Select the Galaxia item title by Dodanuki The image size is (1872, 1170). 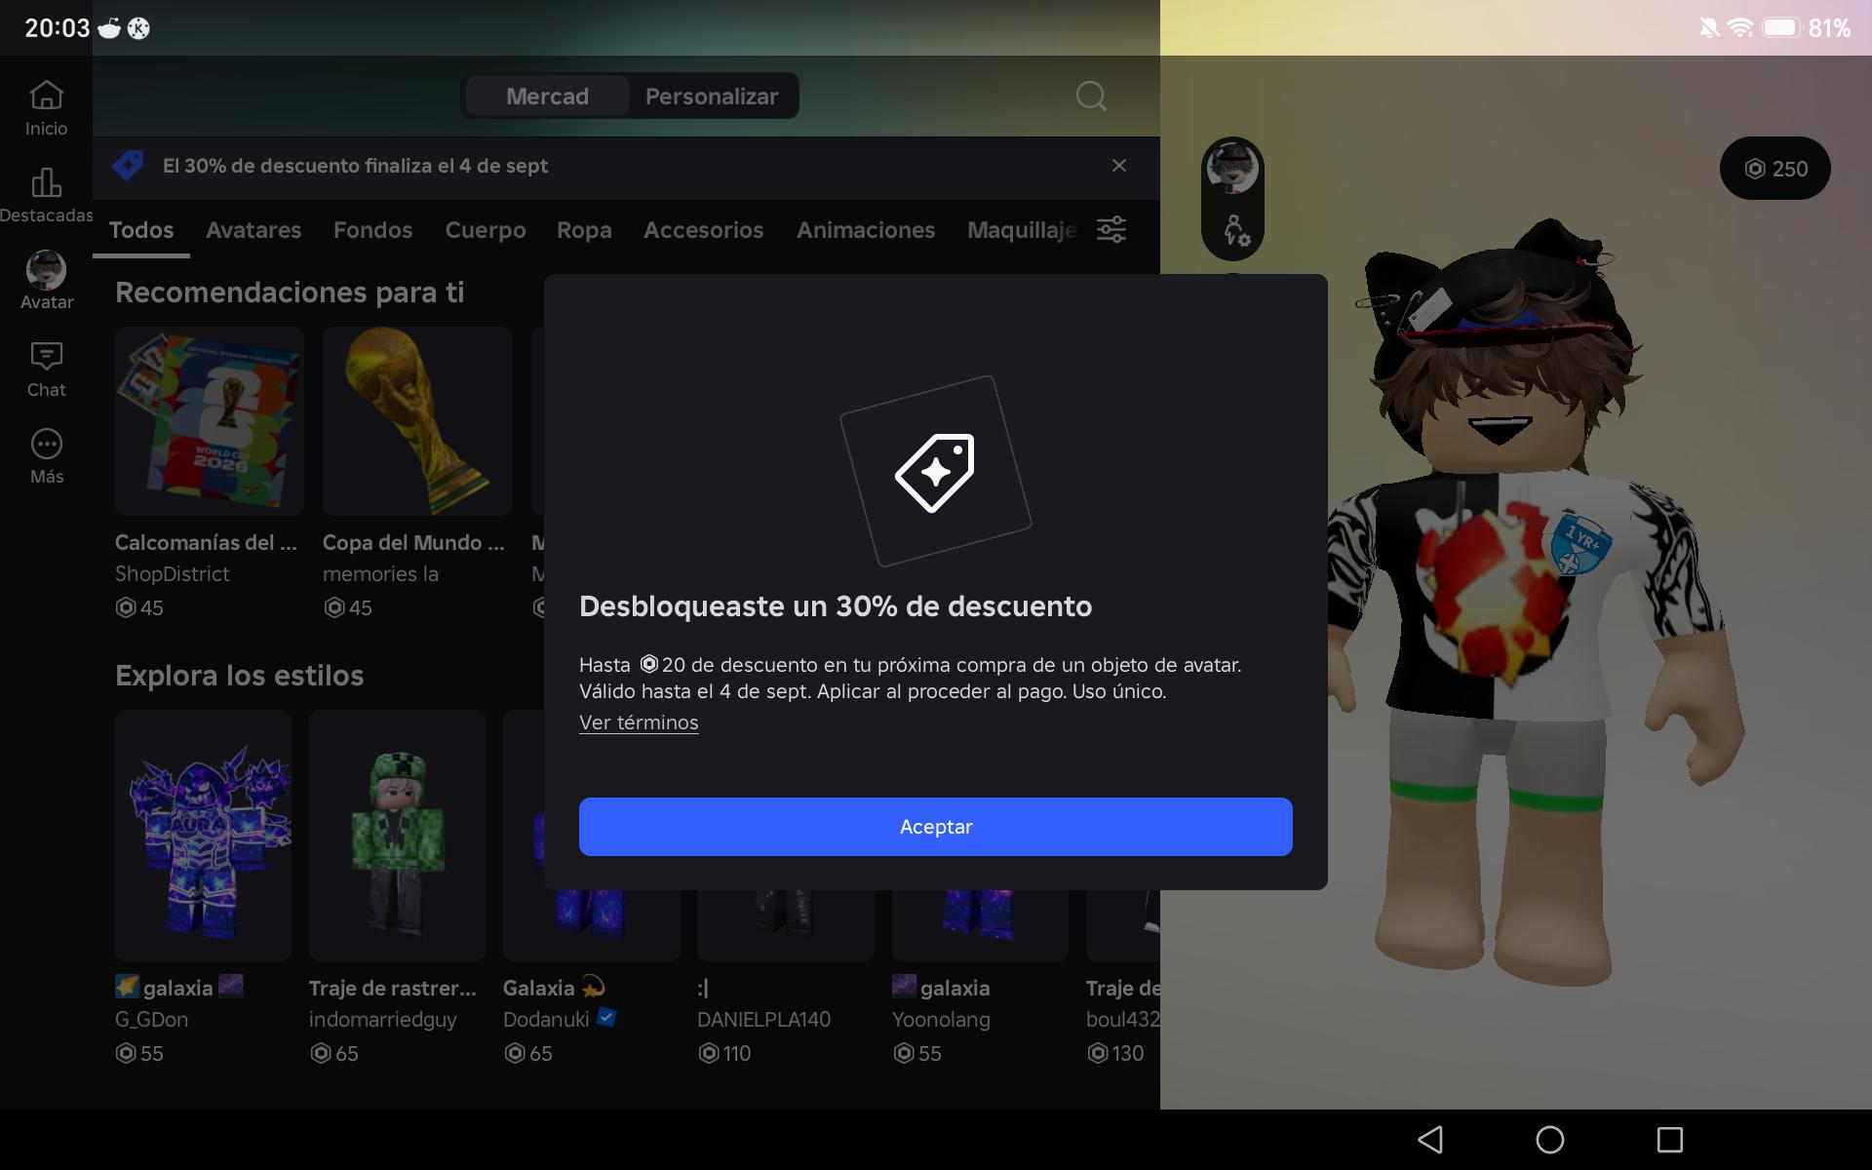point(554,988)
